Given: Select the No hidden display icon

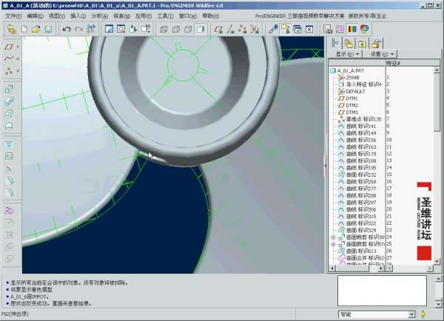Looking at the screenshot, I should (188, 29).
